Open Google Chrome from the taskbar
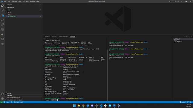 83,106
